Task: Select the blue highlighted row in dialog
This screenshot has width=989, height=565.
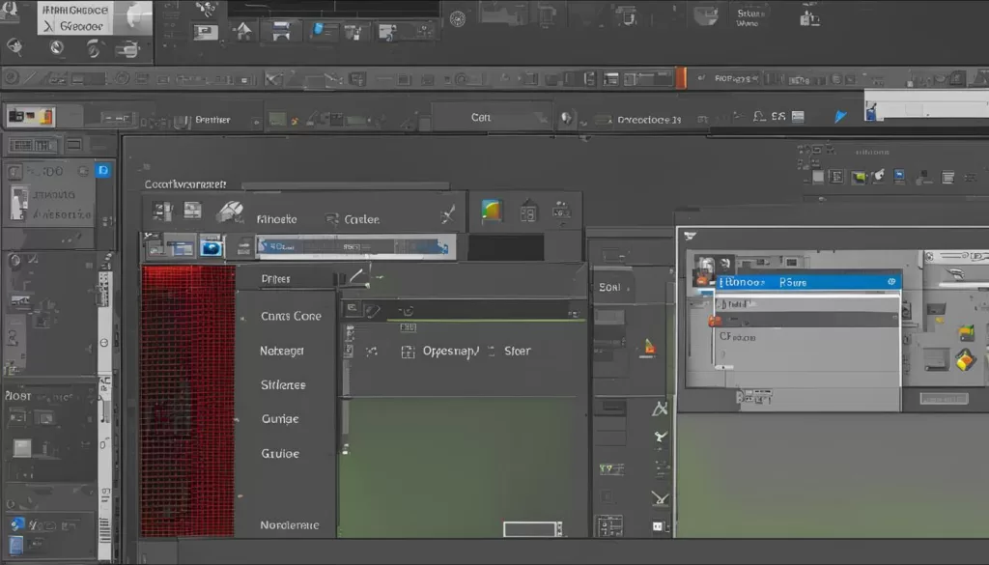Action: (x=806, y=282)
